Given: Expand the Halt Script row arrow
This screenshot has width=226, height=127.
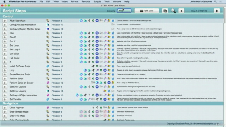Looking at the screenshot, I should (5, 58).
